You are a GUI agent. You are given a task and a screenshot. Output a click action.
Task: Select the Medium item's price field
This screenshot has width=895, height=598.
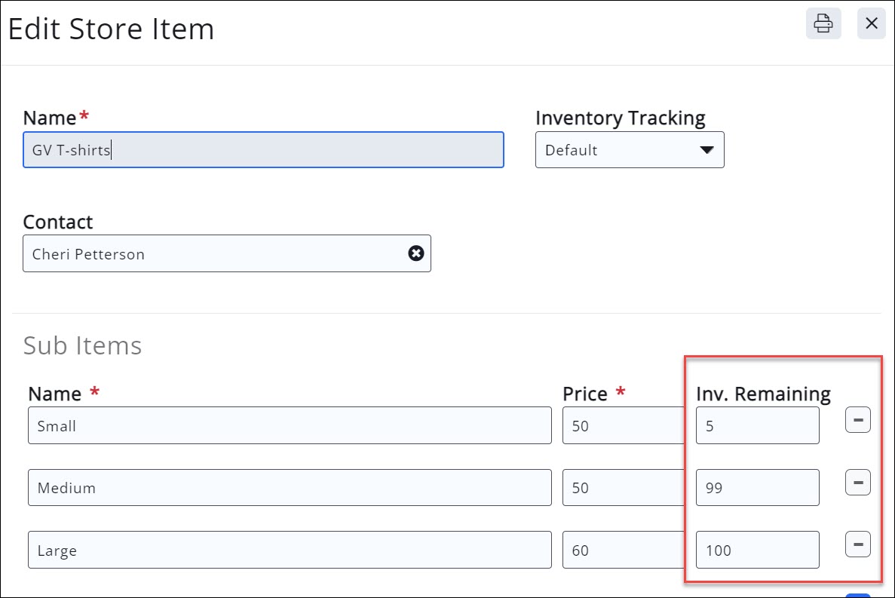coord(622,488)
